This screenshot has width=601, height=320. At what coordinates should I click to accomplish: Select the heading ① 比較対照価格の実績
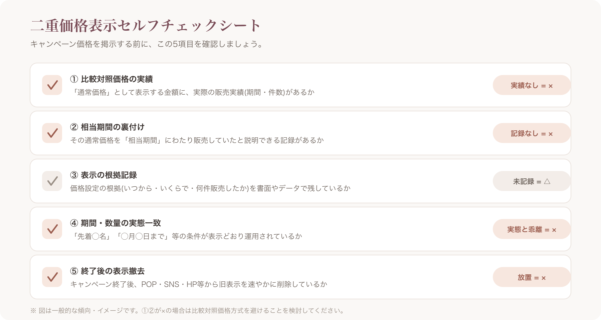112,79
